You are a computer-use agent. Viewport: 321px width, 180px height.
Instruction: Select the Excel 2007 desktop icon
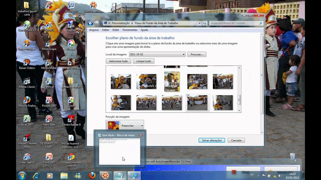27,120
